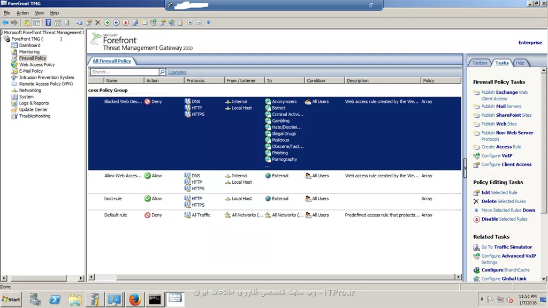Switch to the Tasks tab
Screen dimensions: 548x308
502,63
